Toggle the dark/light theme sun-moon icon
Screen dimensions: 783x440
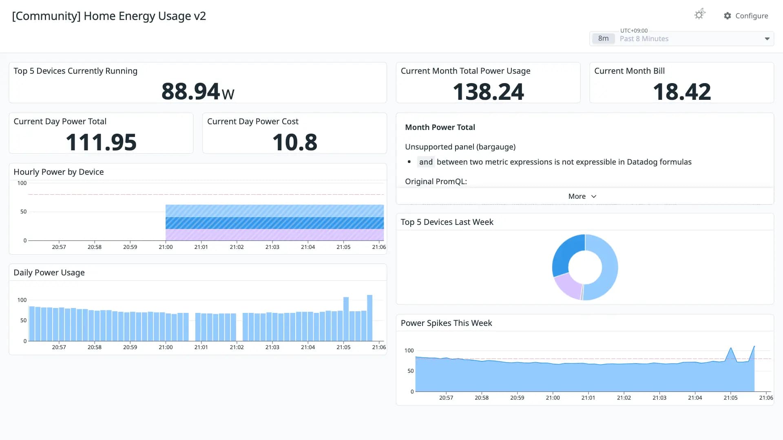pos(700,15)
